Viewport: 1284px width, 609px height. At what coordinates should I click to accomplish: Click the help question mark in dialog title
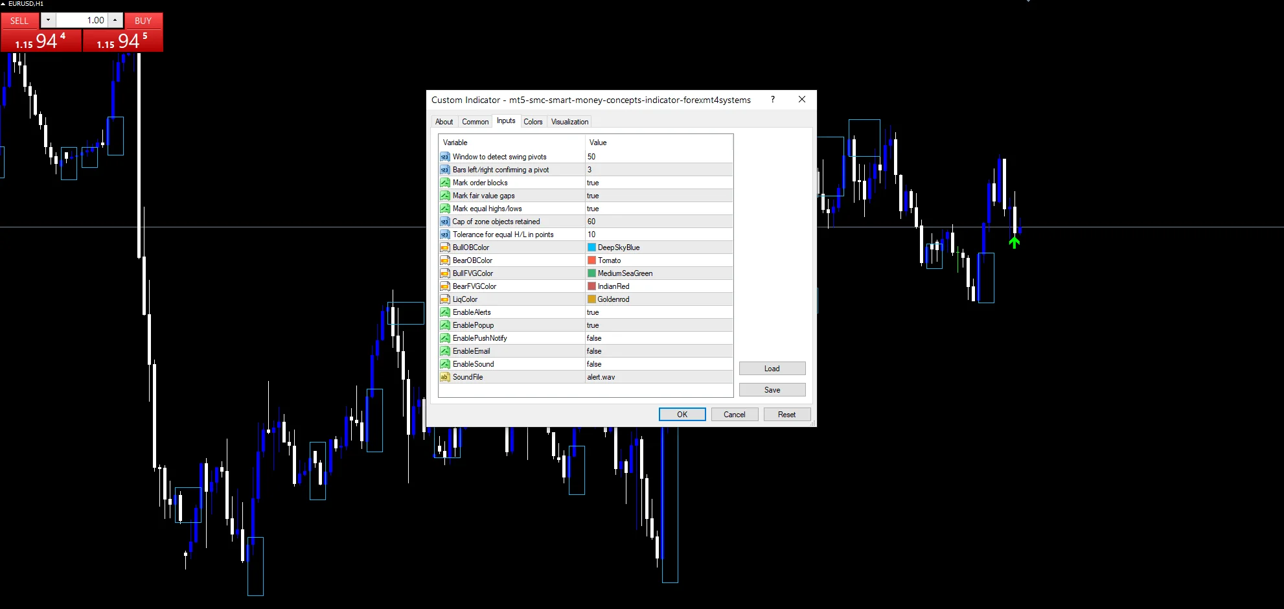pos(772,99)
